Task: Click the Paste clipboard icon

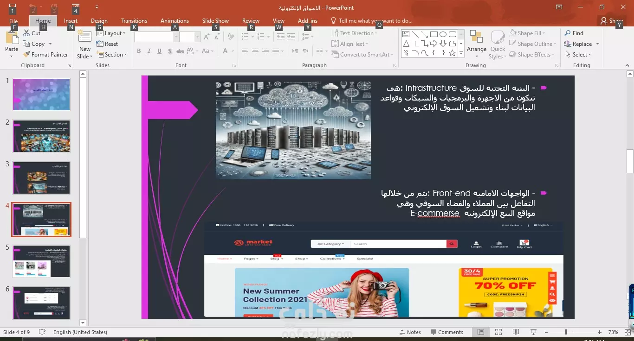Action: tap(12, 39)
